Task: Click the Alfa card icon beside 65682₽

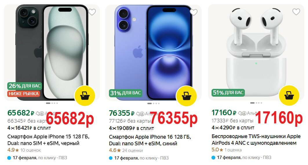Action: [x=40, y=113]
